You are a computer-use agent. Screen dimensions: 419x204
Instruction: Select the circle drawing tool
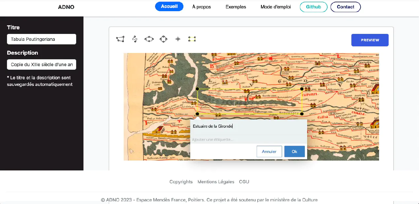click(x=164, y=39)
